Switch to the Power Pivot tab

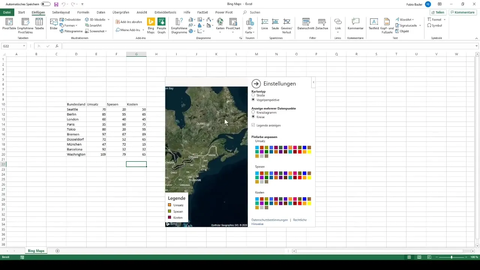[224, 12]
